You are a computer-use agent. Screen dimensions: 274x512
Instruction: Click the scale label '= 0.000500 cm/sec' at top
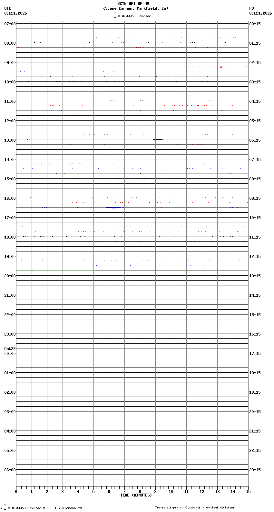click(134, 16)
